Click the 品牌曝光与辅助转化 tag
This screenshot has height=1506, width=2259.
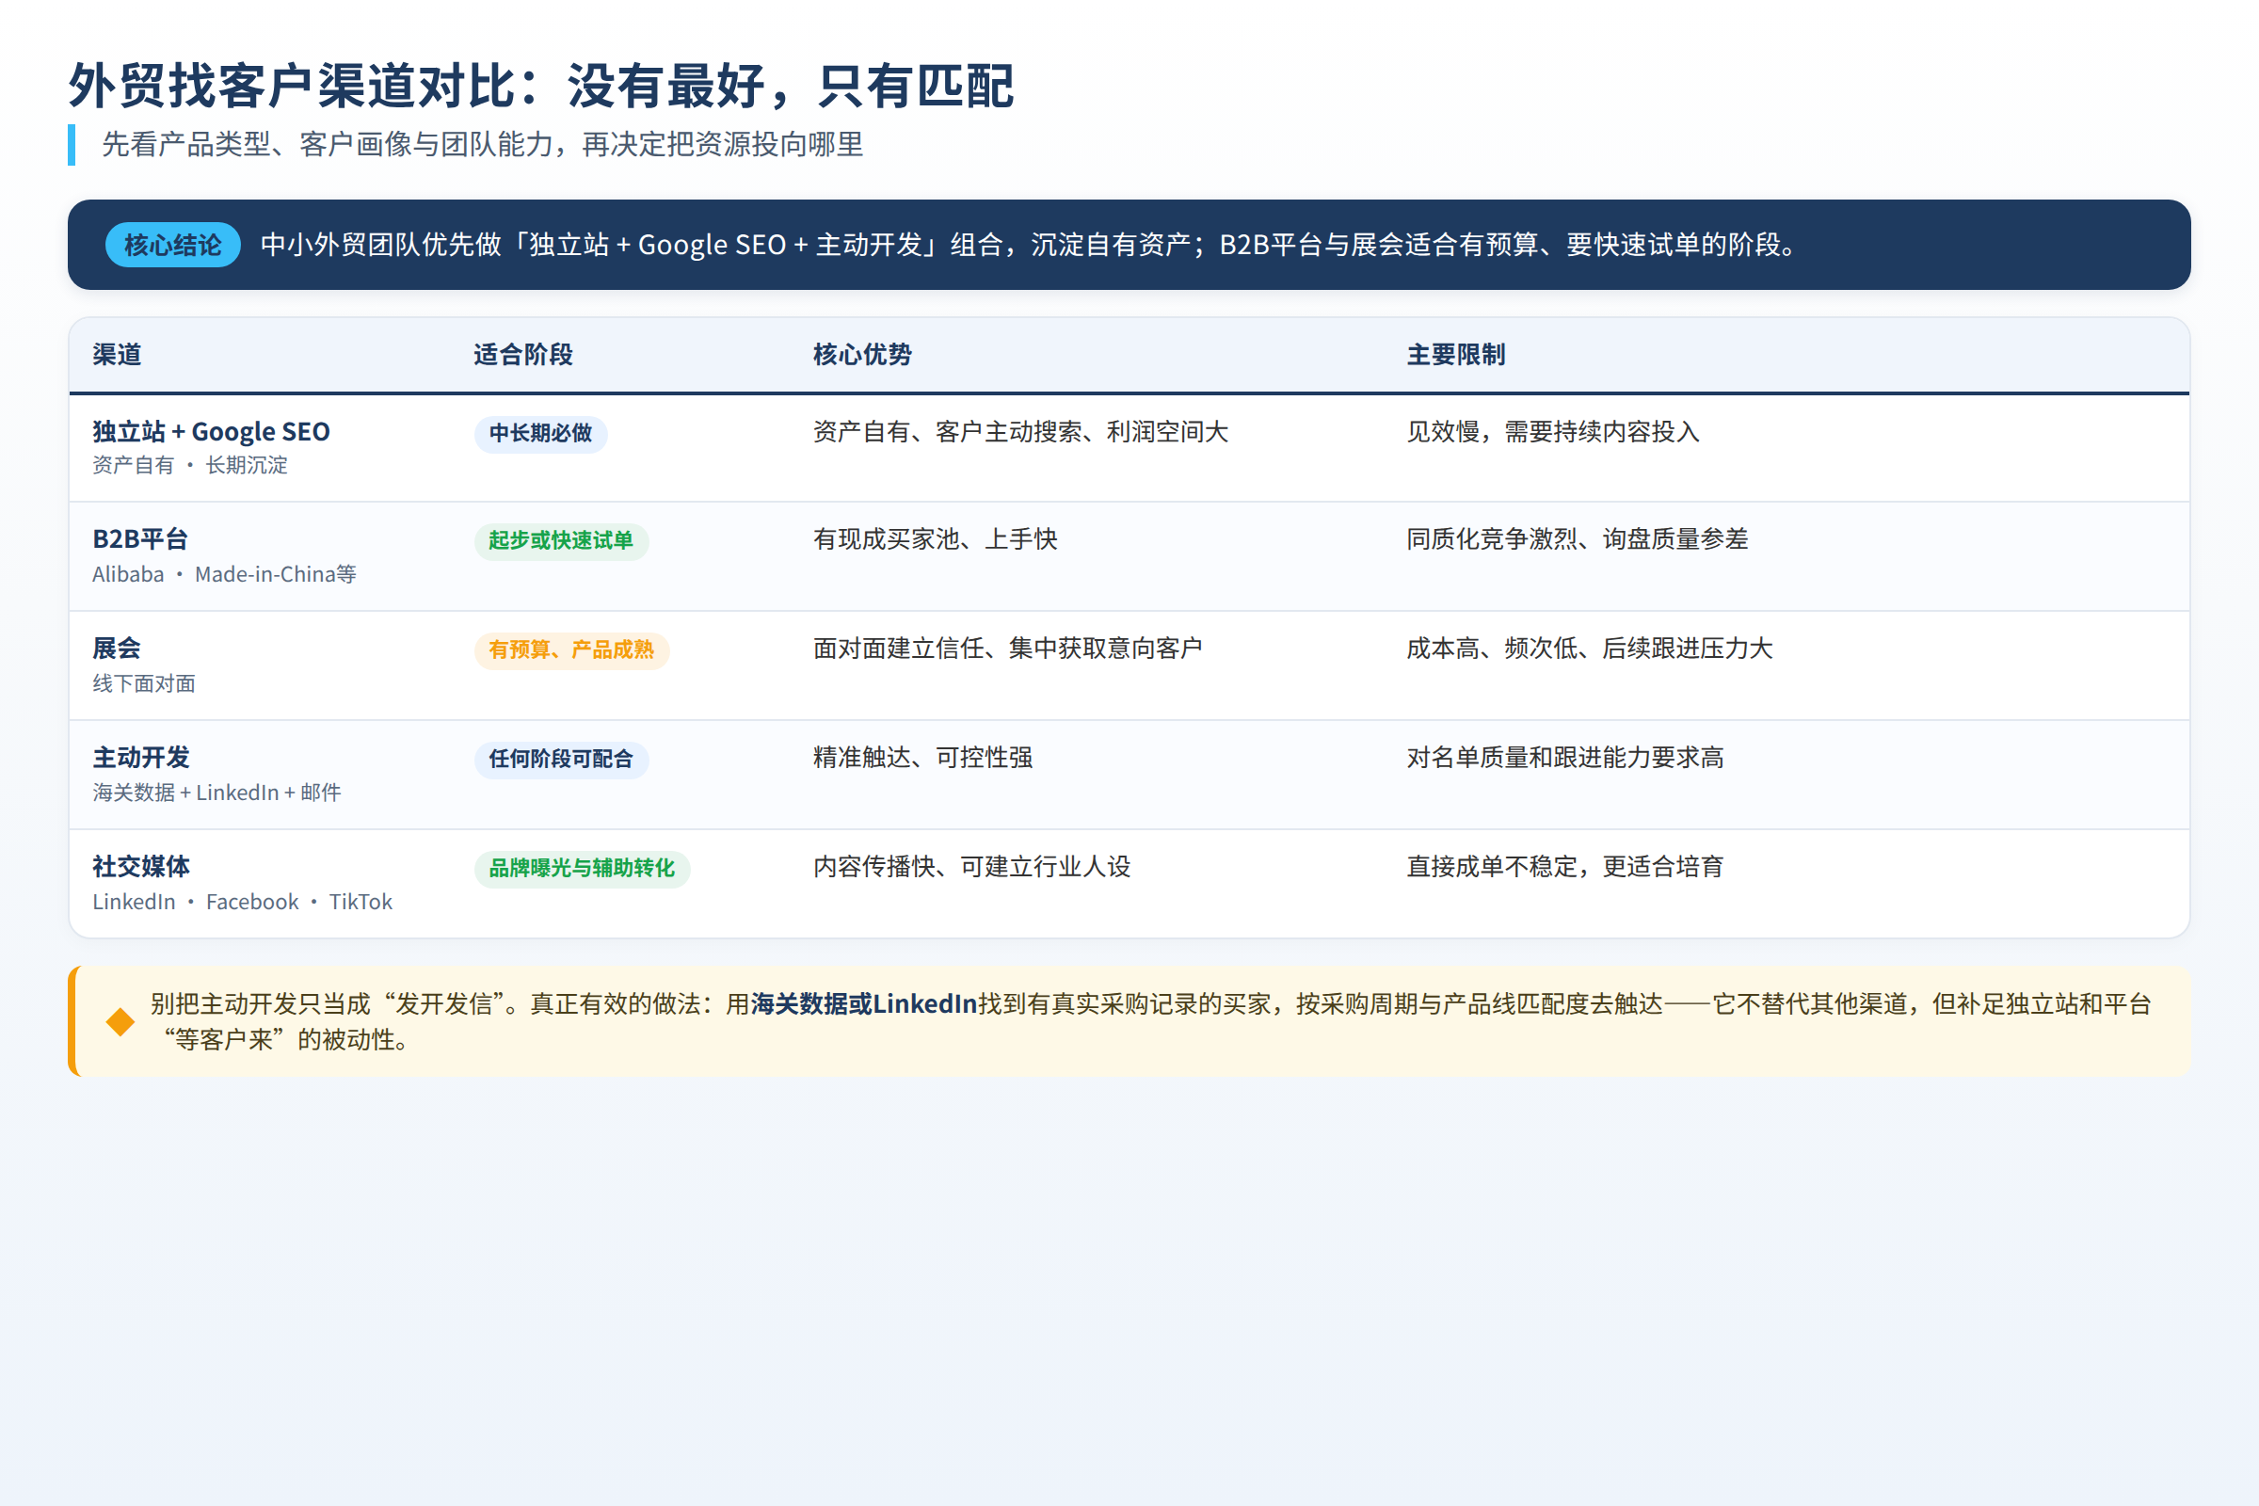[x=582, y=868]
